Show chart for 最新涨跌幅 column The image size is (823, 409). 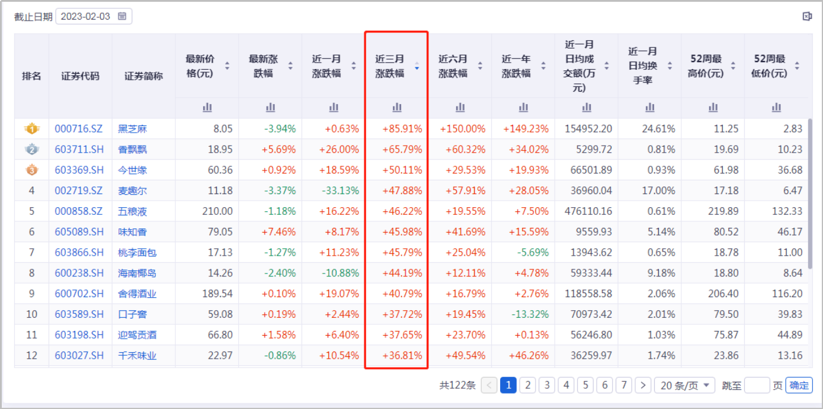(271, 107)
